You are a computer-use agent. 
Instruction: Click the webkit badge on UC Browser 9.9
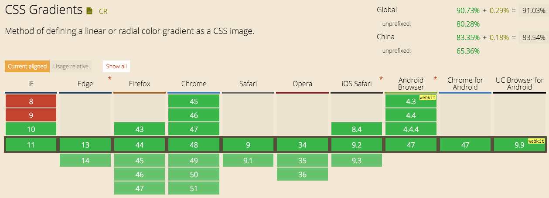[536, 141]
